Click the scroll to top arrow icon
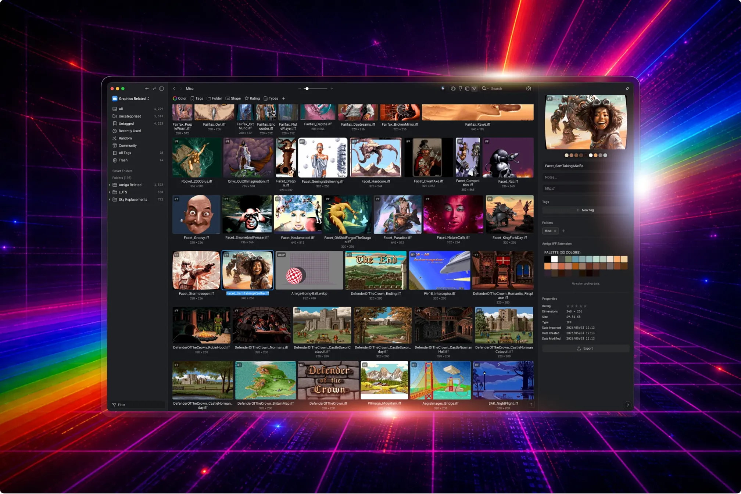 point(531,404)
